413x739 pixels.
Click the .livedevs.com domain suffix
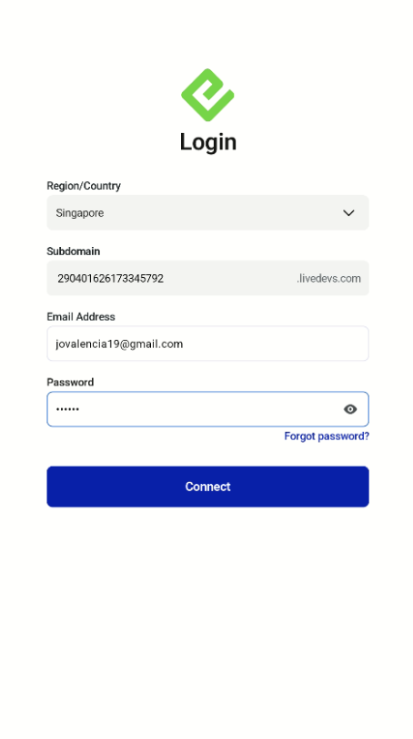pos(328,279)
